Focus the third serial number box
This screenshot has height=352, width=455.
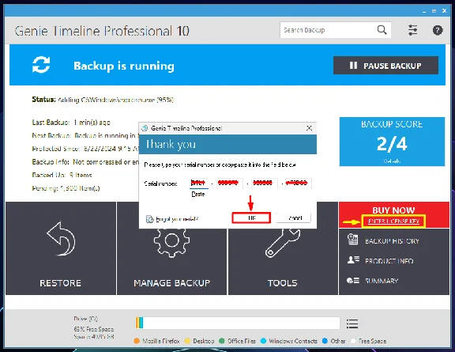coord(265,184)
